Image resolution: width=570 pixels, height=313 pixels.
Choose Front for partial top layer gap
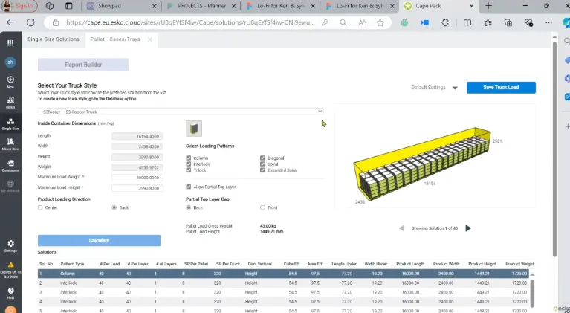point(262,207)
